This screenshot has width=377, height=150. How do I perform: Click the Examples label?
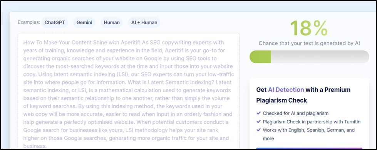pyautogui.click(x=29, y=22)
